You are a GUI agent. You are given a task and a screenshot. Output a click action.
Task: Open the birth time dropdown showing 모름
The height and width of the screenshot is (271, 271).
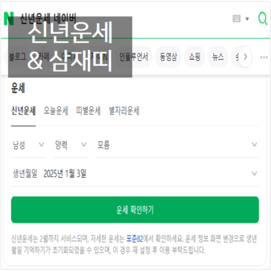(x=177, y=145)
